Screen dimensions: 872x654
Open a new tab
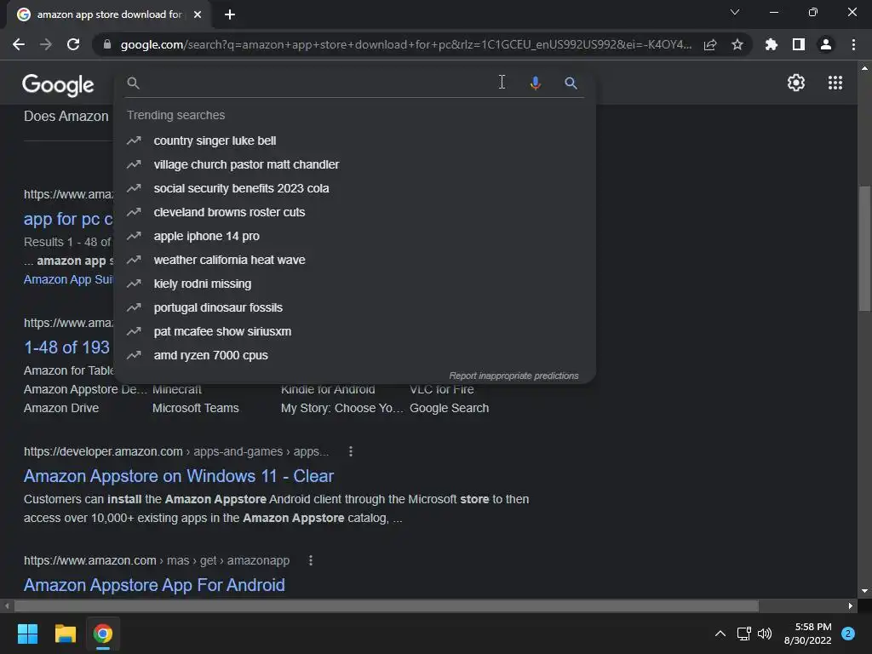point(230,14)
